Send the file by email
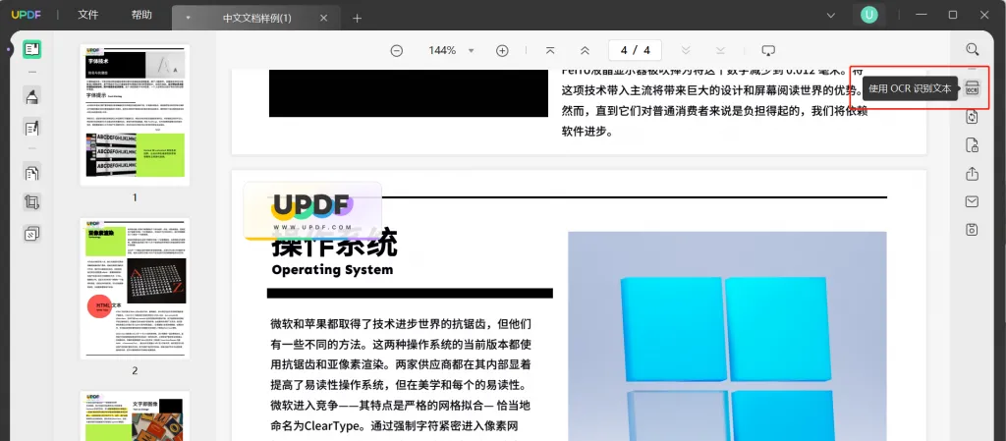This screenshot has height=441, width=1006. pyautogui.click(x=973, y=202)
